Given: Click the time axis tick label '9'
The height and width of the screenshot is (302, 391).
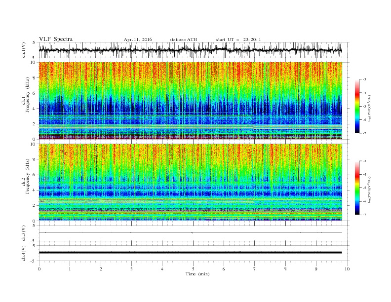Looking at the screenshot, I should point(316,269).
